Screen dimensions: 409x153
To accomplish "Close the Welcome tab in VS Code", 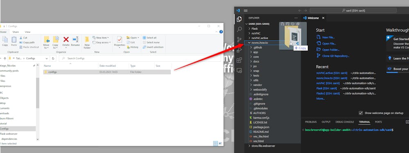I will pyautogui.click(x=323, y=18).
